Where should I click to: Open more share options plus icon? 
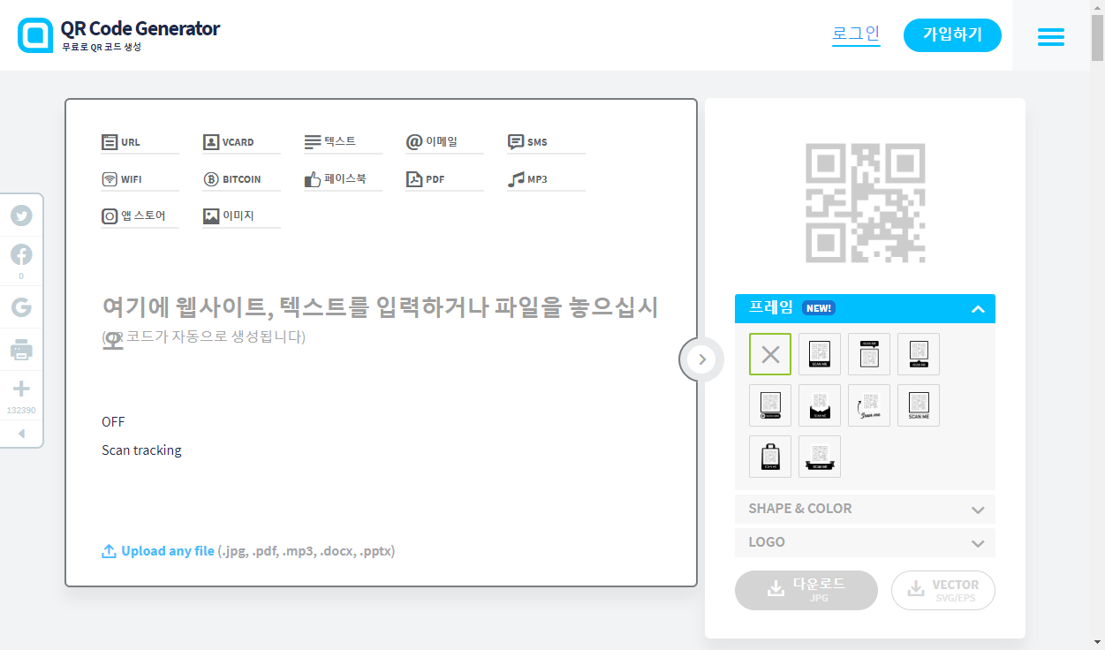coord(21,389)
